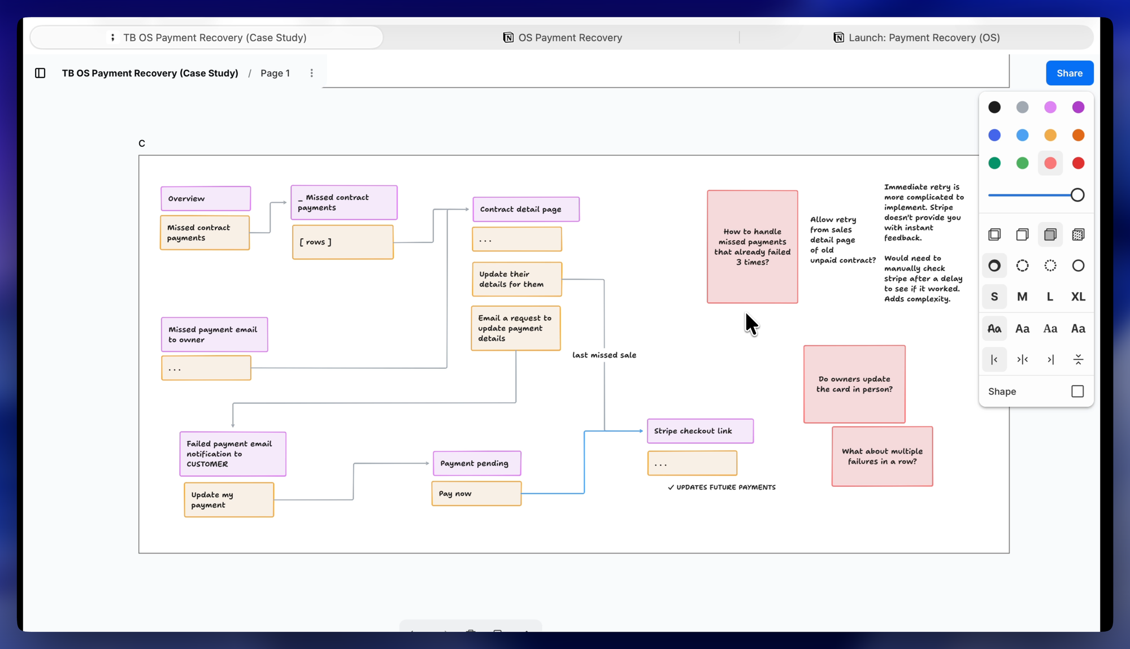Image resolution: width=1130 pixels, height=649 pixels.
Task: Set dash style to dotted
Action: 1050,265
